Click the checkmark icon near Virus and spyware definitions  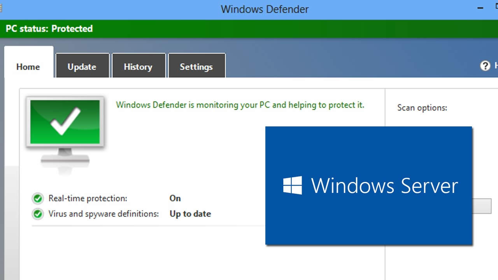pyautogui.click(x=37, y=213)
